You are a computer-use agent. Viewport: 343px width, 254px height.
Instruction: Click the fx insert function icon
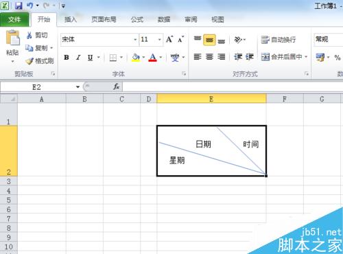pyautogui.click(x=117, y=86)
